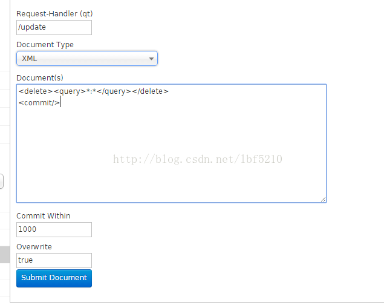384x305 pixels.
Task: Click the Document(s) label
Action: click(x=40, y=78)
